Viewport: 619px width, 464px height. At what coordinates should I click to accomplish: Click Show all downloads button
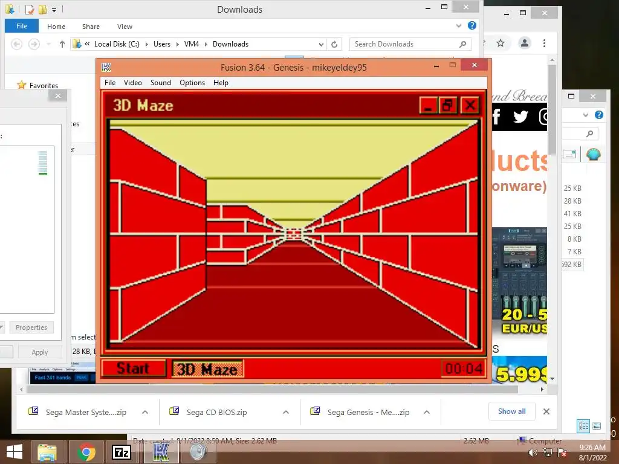(511, 411)
